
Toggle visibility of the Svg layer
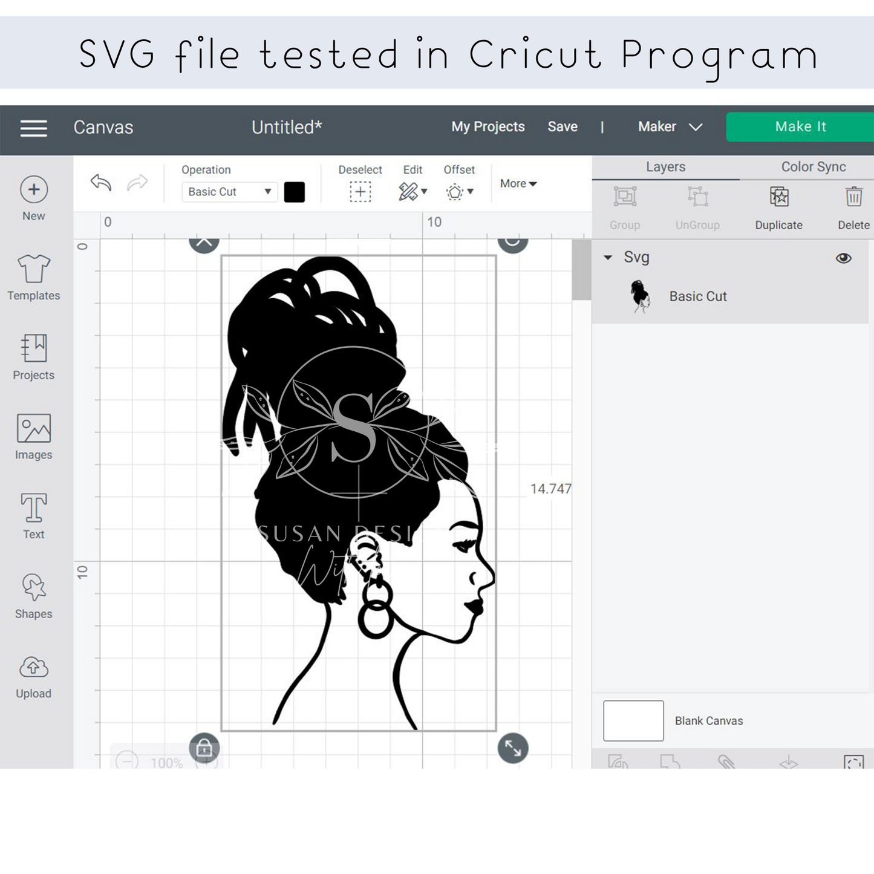[843, 258]
